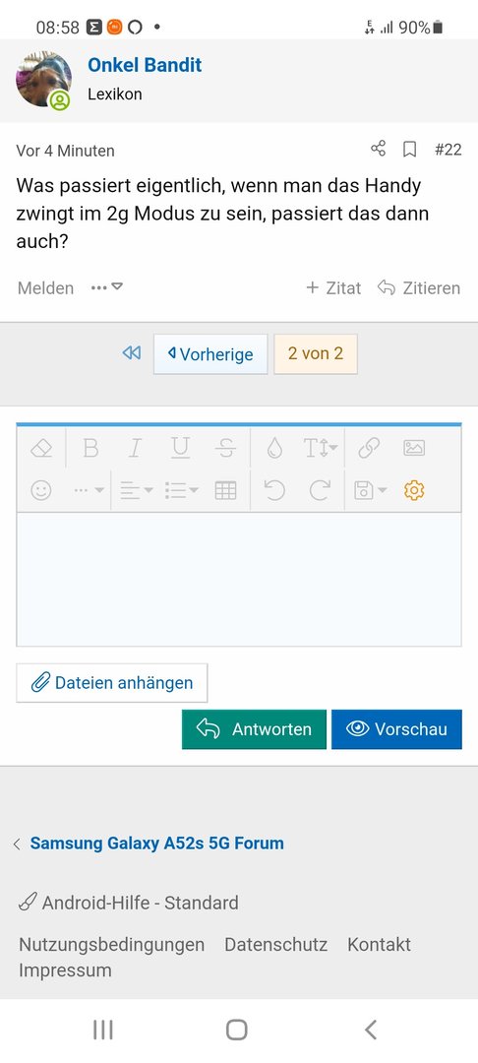Open Samsung Galaxy A52s 5G Forum link
The image size is (478, 1063).
157,844
